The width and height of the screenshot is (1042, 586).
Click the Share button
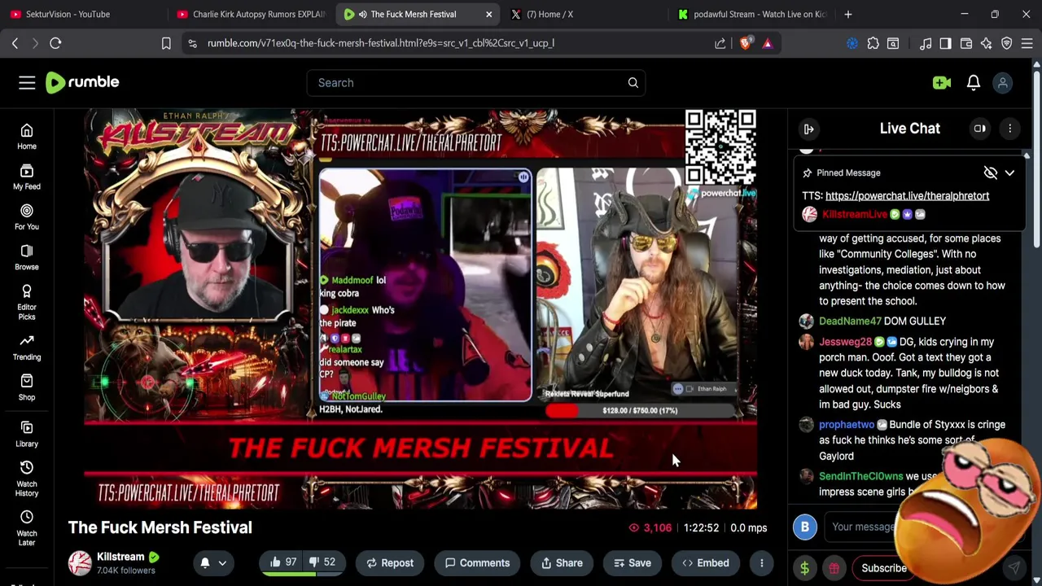(x=562, y=562)
